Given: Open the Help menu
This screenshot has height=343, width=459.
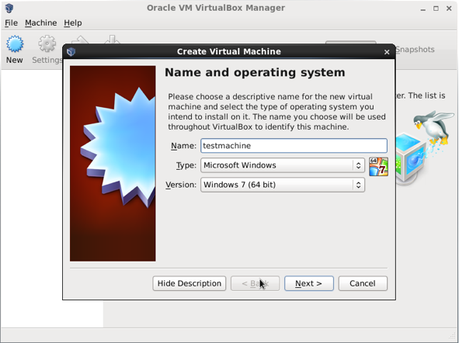Looking at the screenshot, I should tap(73, 23).
